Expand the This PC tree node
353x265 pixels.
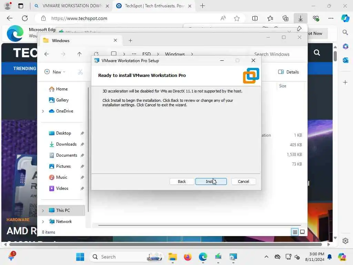coord(43,210)
